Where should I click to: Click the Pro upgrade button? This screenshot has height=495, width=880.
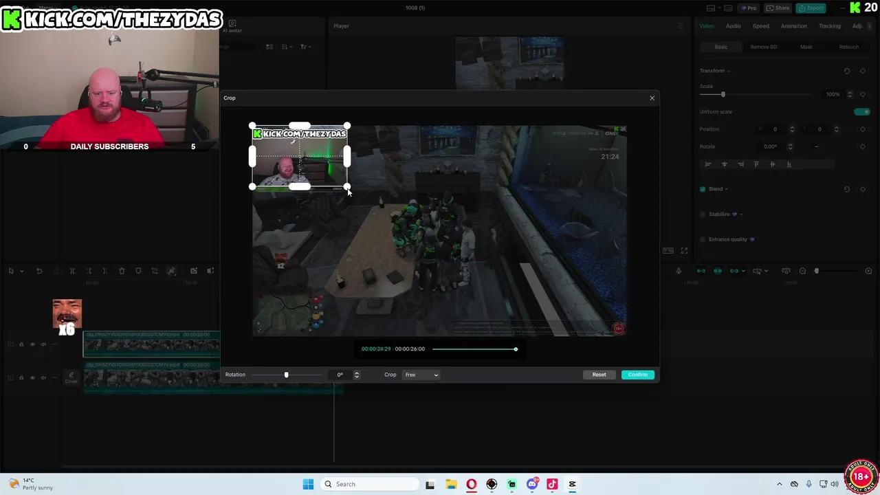click(748, 8)
